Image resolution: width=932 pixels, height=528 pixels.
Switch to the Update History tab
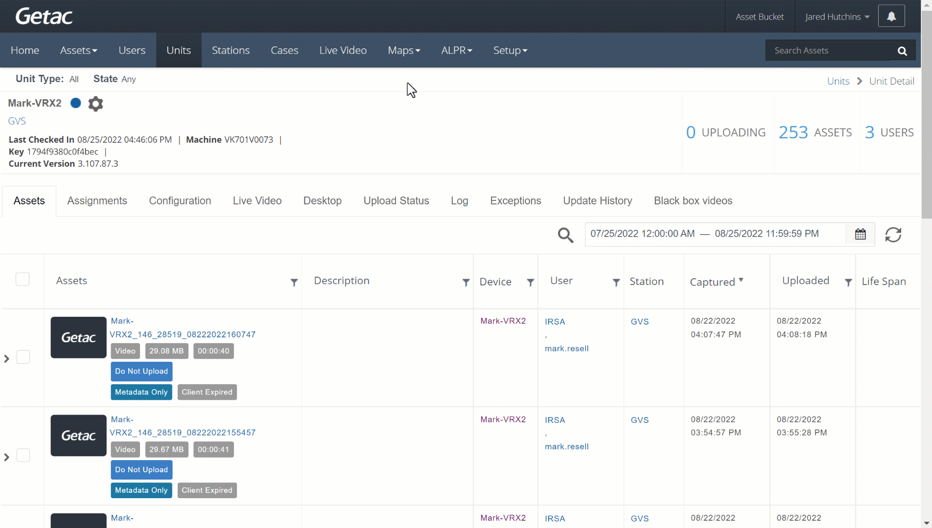click(597, 201)
